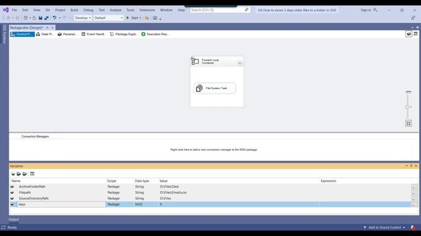This screenshot has width=421, height=236.
Task: Open the Grid Options icon in Variables
Action: point(32,174)
